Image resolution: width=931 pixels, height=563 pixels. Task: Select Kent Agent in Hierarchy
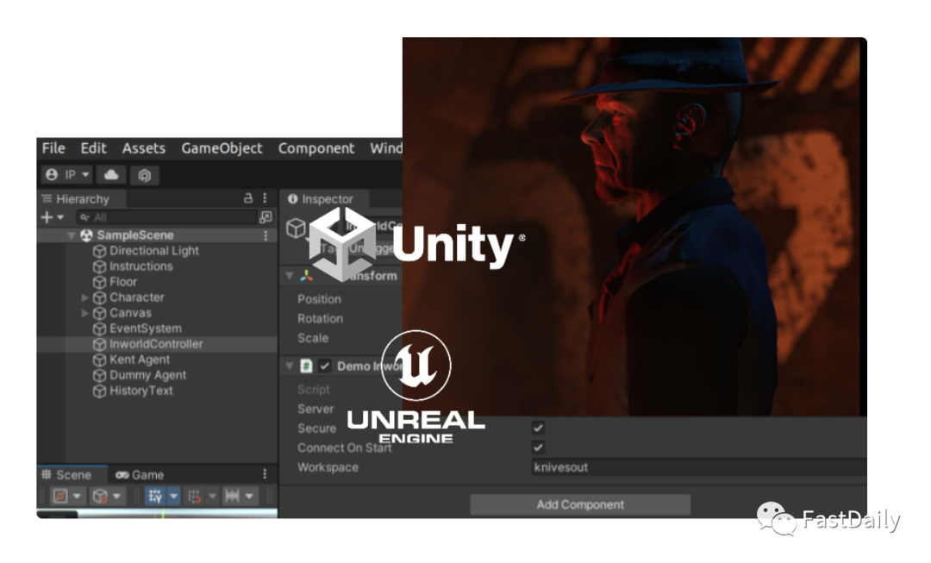(140, 360)
